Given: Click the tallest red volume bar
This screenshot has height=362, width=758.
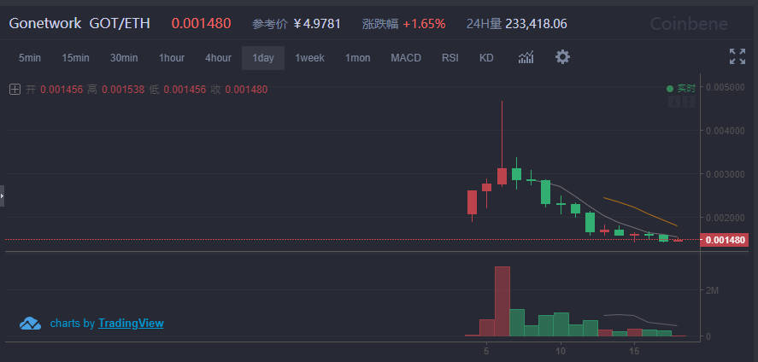Looking at the screenshot, I should click(502, 301).
